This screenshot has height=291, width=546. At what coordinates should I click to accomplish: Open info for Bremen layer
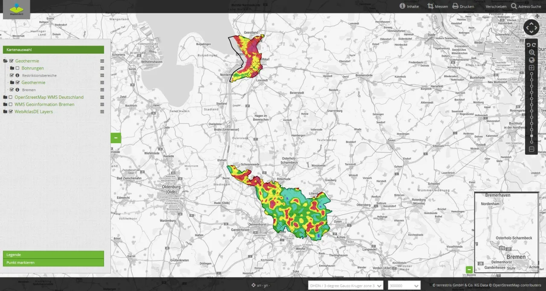(x=17, y=90)
